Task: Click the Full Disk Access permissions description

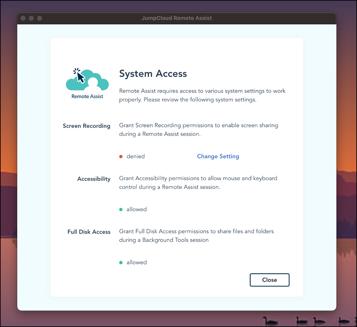Action: tap(196, 235)
